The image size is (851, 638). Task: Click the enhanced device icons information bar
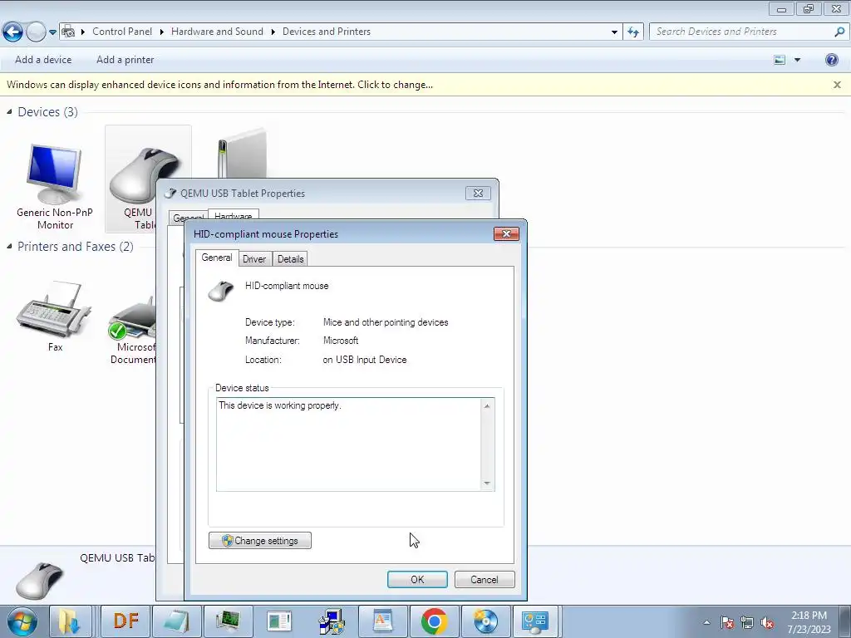click(x=219, y=85)
